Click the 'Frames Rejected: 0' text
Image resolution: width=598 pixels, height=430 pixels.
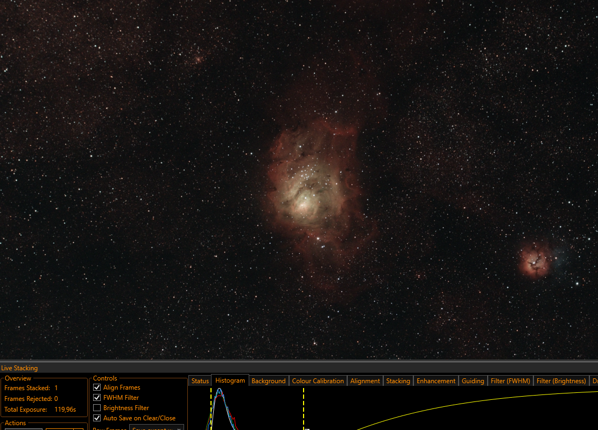(31, 398)
